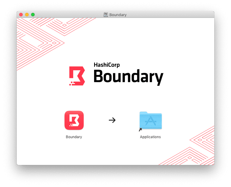The image size is (231, 187).
Task: Select the "Boundary" label under app icon
Action: pos(74,137)
